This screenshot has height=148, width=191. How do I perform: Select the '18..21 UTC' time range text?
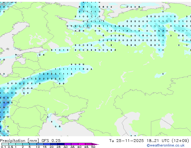coord(158,141)
